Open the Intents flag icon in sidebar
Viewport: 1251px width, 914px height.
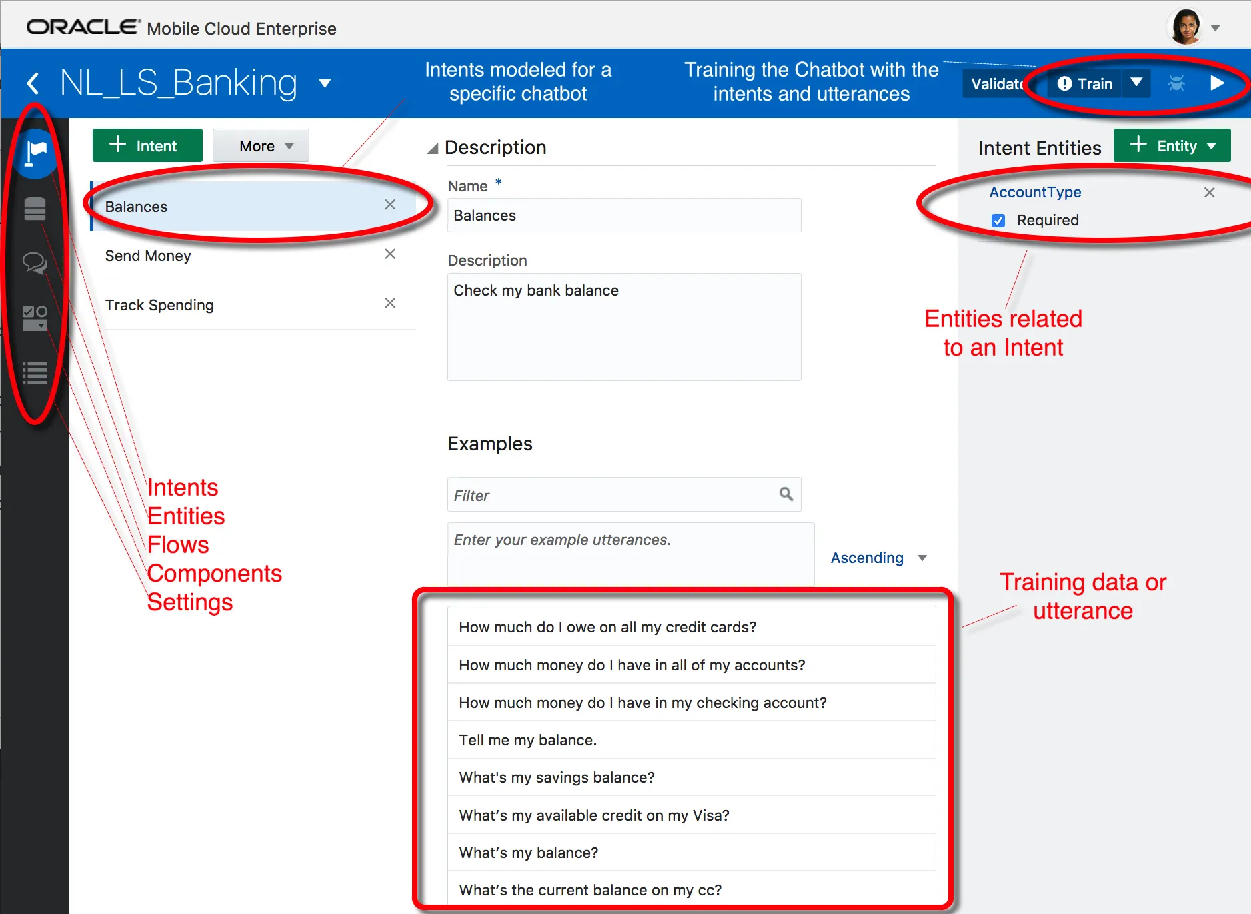35,153
